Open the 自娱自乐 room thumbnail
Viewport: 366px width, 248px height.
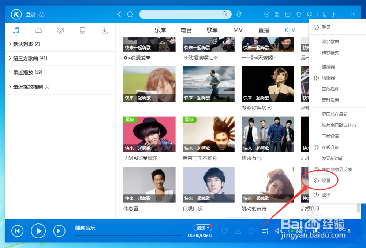click(209, 185)
